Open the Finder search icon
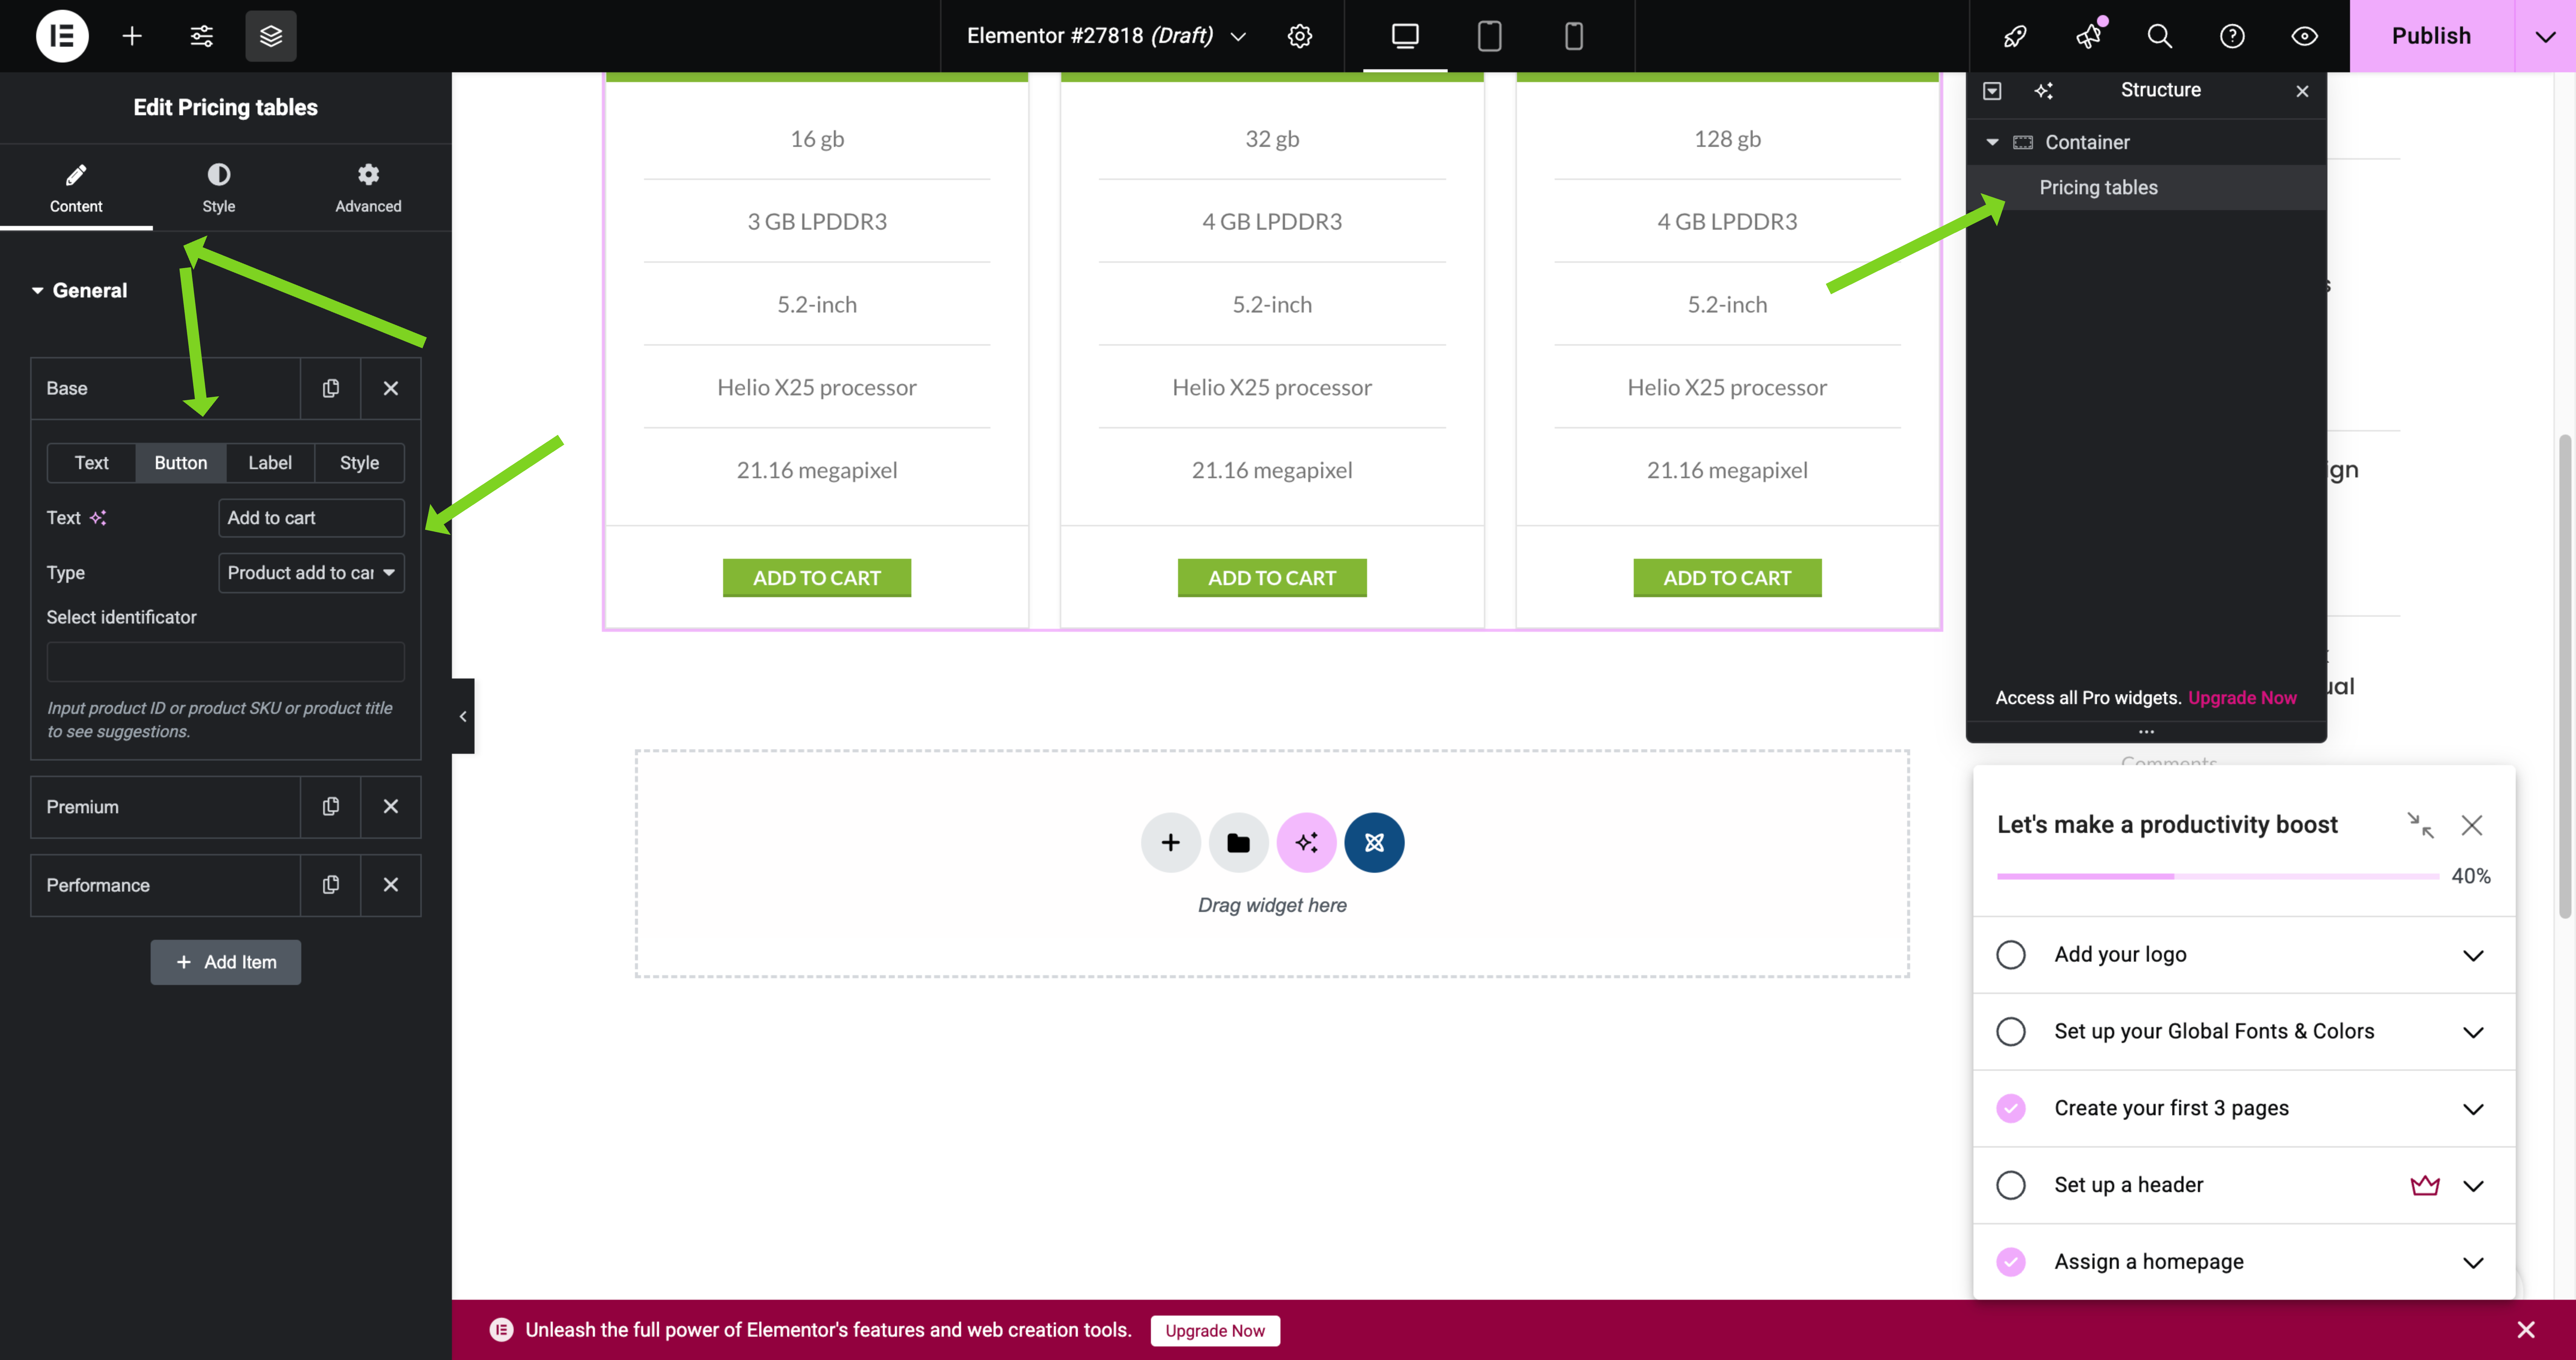The image size is (2576, 1360). point(2160,36)
